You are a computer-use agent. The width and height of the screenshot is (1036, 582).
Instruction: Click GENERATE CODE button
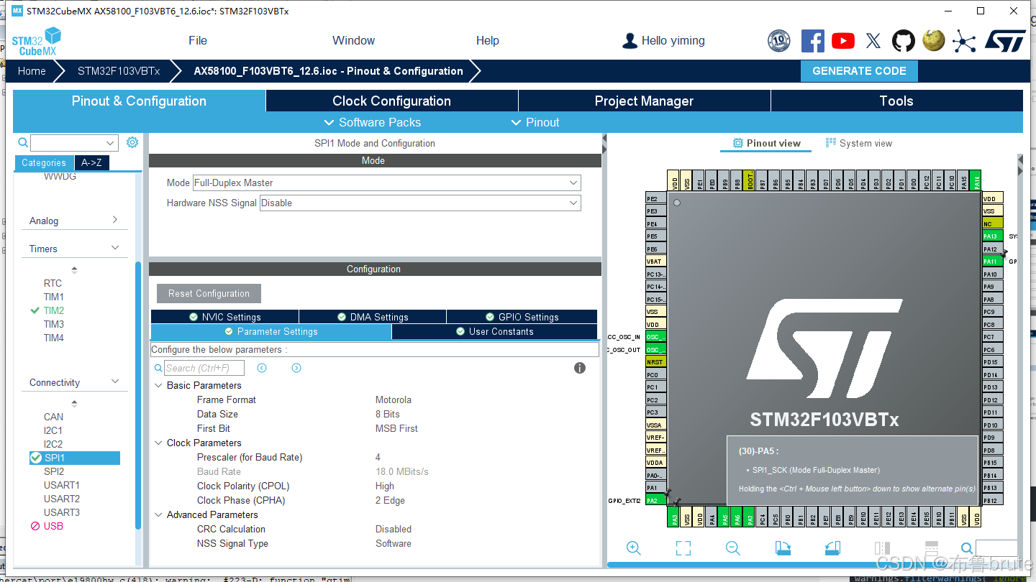[859, 71]
